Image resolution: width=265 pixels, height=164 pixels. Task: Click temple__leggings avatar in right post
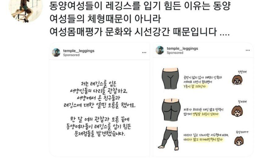(160, 50)
